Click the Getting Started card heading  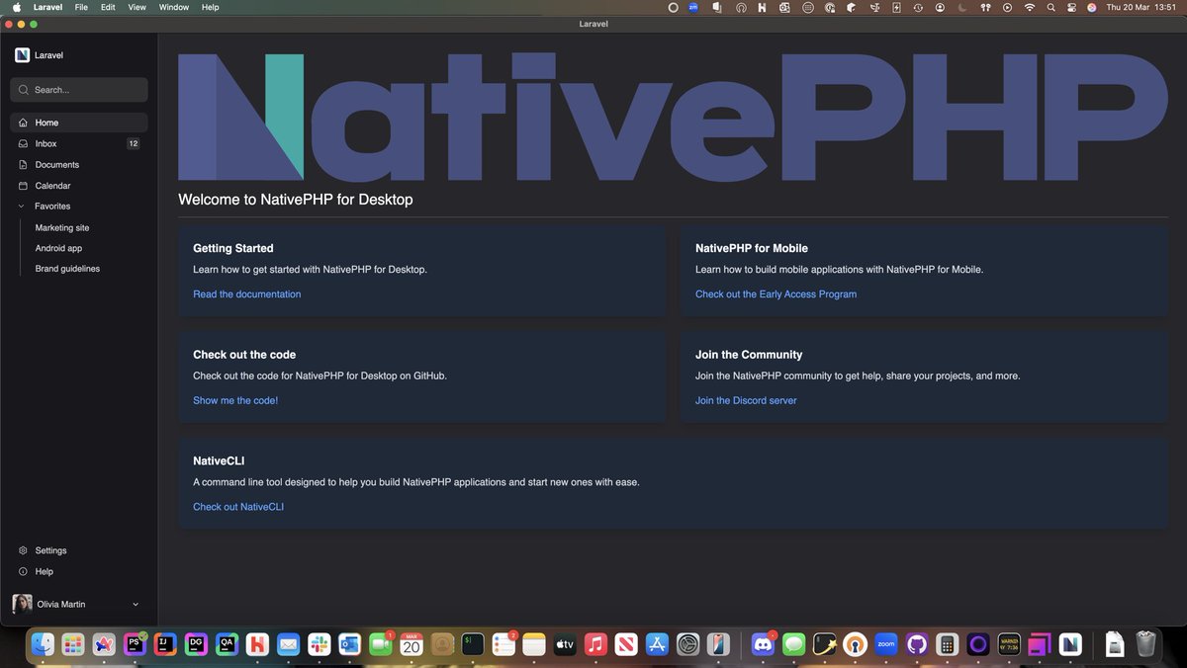pos(233,248)
